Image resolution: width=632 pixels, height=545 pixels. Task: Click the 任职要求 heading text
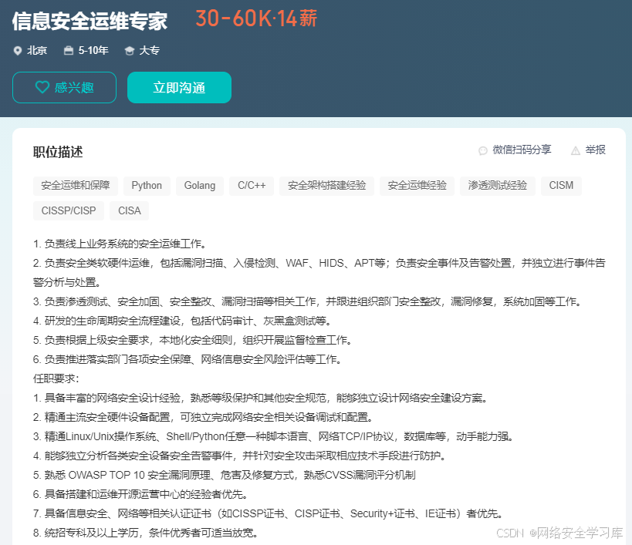[56, 378]
